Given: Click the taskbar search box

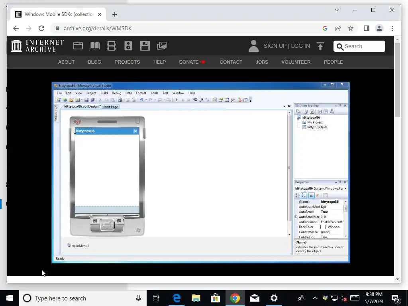Looking at the screenshot, I should 83,298.
